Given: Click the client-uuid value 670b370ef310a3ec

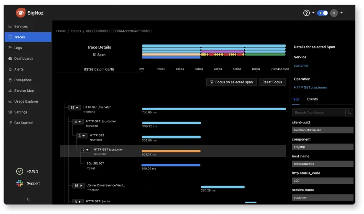Looking at the screenshot, I should click(323, 130).
